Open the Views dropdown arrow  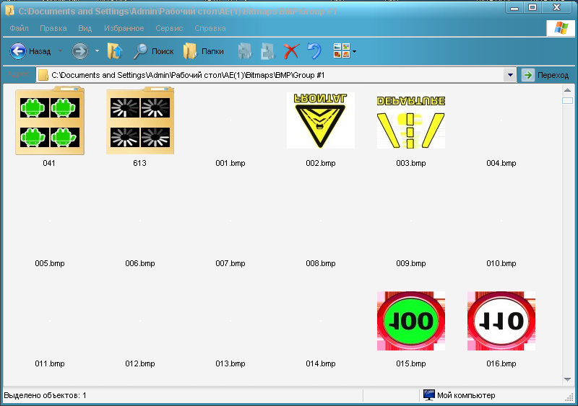[354, 52]
